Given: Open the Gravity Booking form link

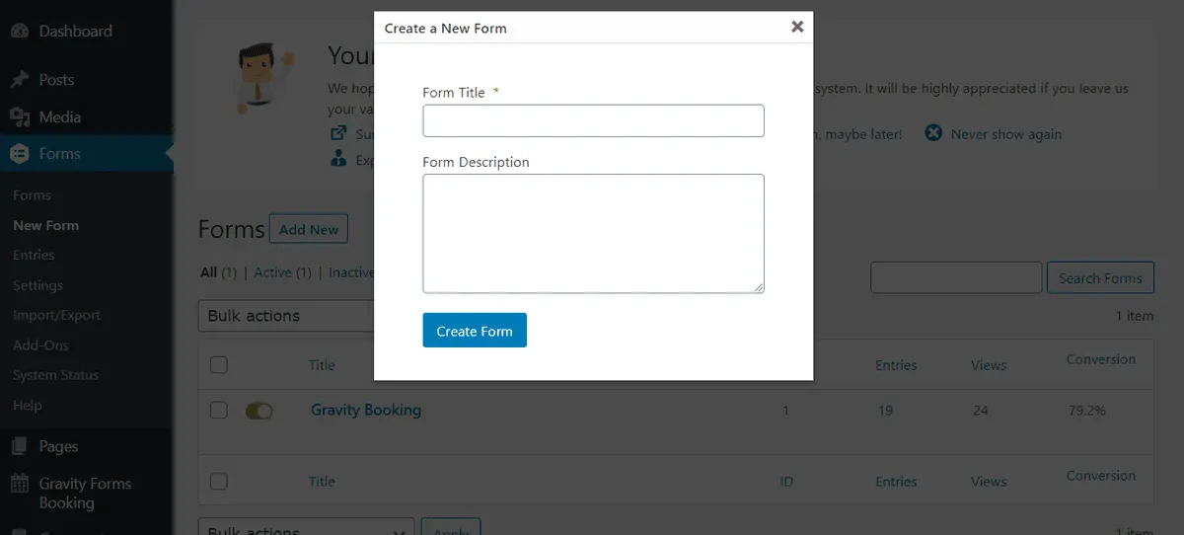Looking at the screenshot, I should point(366,410).
